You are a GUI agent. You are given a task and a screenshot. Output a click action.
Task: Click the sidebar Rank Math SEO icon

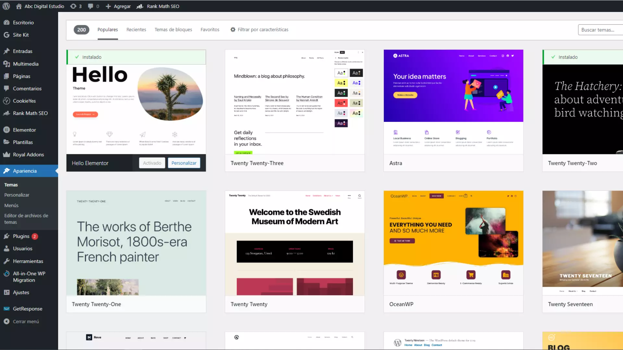pos(6,113)
